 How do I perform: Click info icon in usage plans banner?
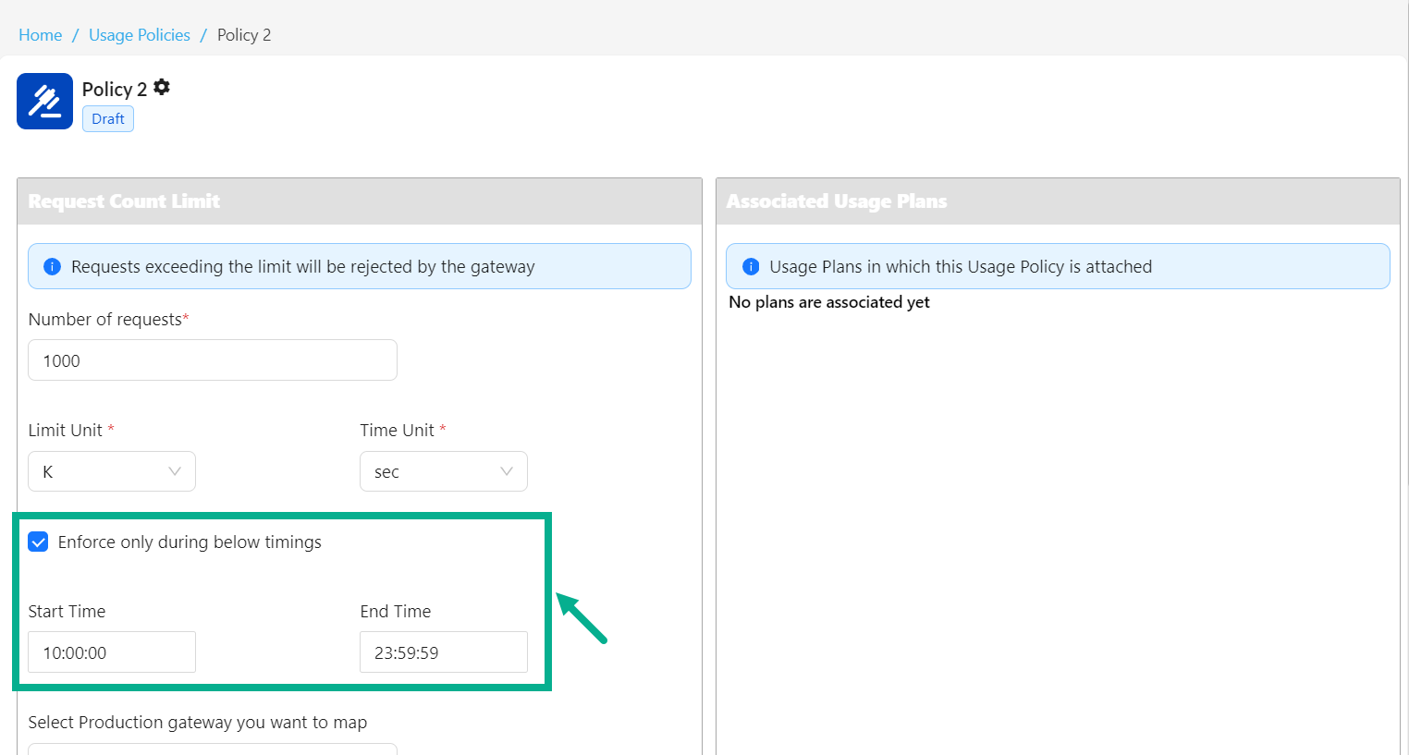(x=751, y=267)
